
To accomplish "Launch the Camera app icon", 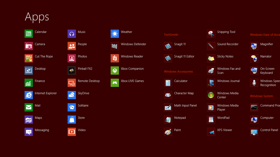I will coord(29,46).
